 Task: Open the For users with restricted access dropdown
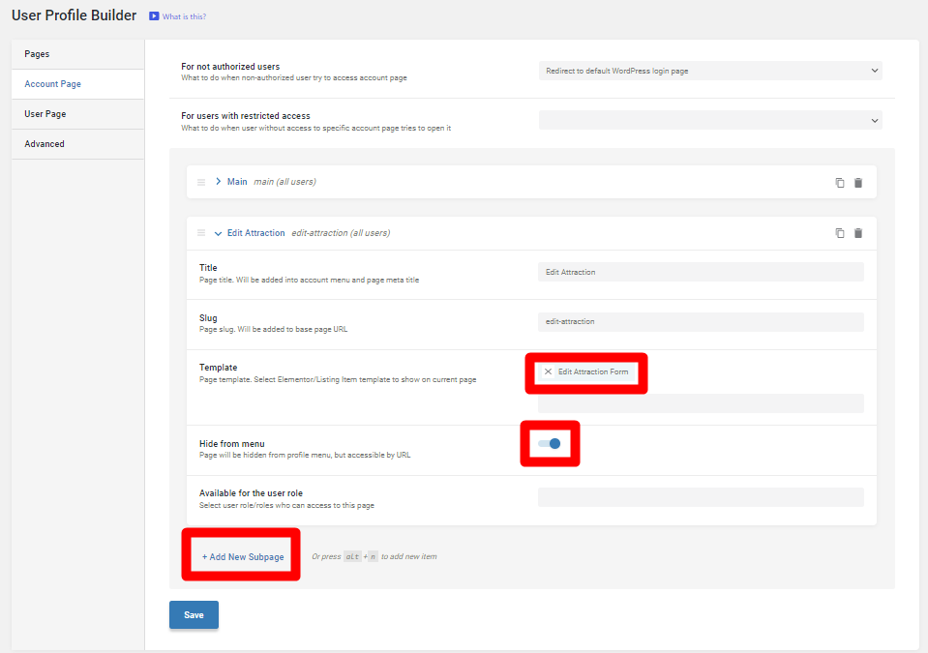pos(710,120)
